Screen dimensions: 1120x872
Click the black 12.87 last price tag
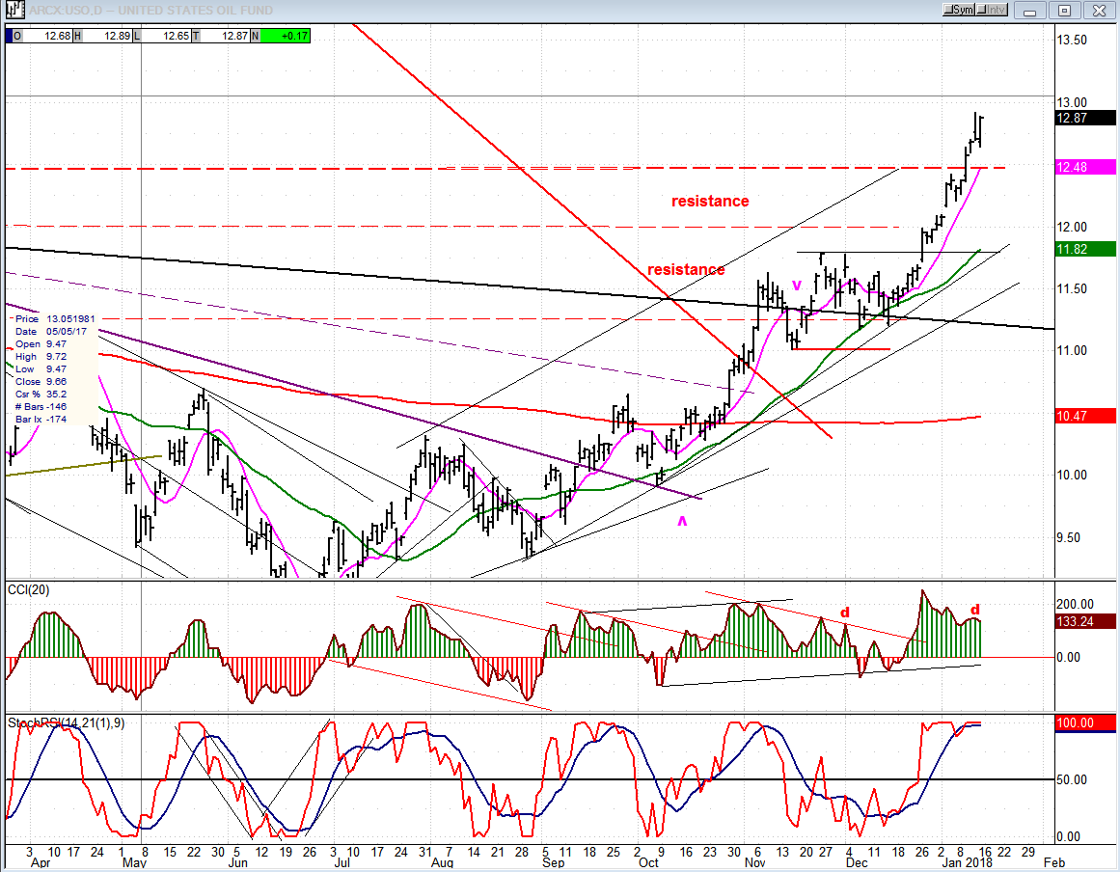click(1085, 118)
